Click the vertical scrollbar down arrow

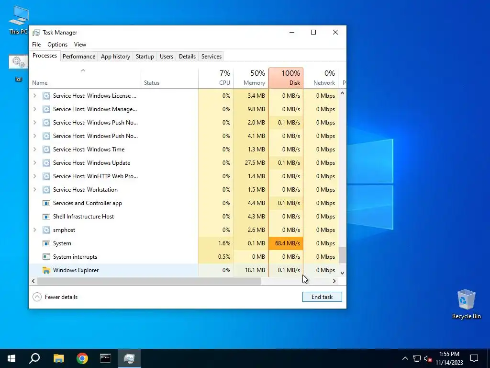(x=342, y=273)
